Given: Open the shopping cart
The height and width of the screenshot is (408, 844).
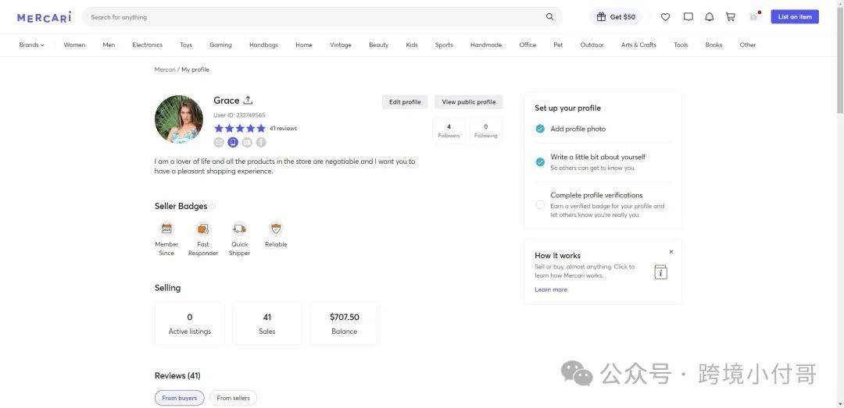Looking at the screenshot, I should (x=731, y=16).
